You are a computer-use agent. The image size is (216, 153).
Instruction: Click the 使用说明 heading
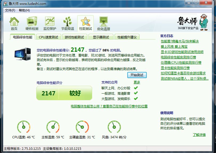point(167,113)
